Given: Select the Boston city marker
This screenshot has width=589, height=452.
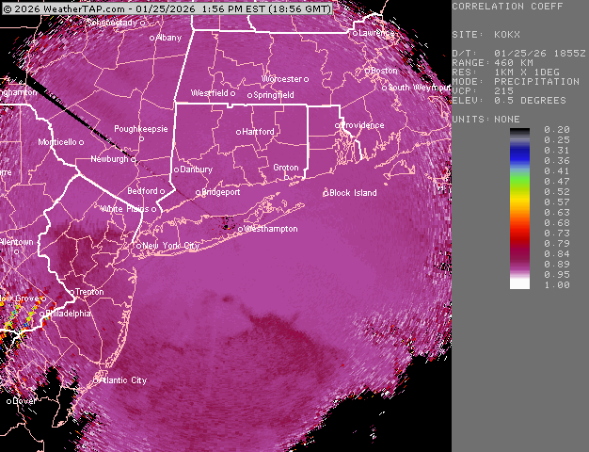Looking at the screenshot, I should (370, 71).
